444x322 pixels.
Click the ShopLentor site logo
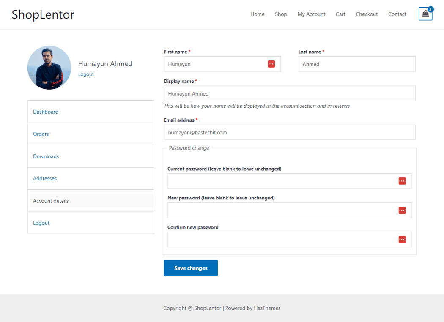click(43, 14)
